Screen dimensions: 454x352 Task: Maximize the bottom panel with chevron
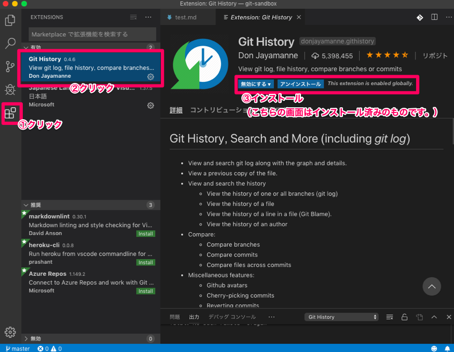pyautogui.click(x=434, y=317)
